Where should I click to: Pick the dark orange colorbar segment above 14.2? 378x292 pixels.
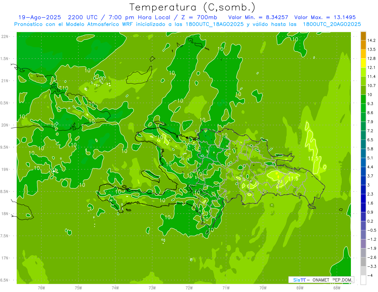pos(363,36)
